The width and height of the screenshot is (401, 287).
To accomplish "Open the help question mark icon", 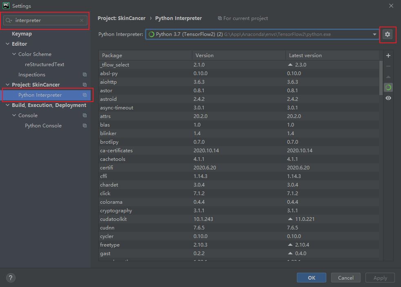I will 9,278.
